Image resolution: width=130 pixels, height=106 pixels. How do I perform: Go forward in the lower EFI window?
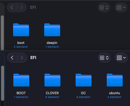tap(22, 58)
